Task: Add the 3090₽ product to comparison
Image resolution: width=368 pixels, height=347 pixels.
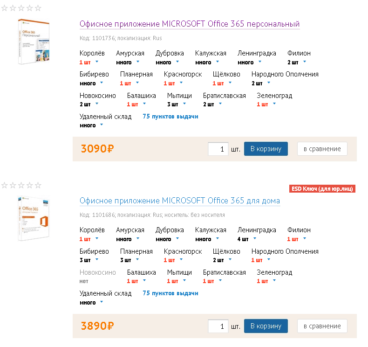Action: point(322,149)
